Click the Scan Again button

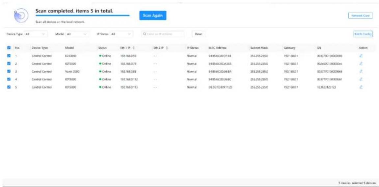click(153, 15)
